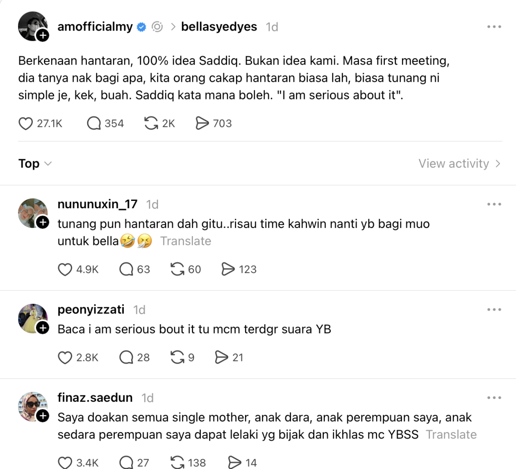Open the Top sort dropdown
516x469 pixels.
coord(35,164)
